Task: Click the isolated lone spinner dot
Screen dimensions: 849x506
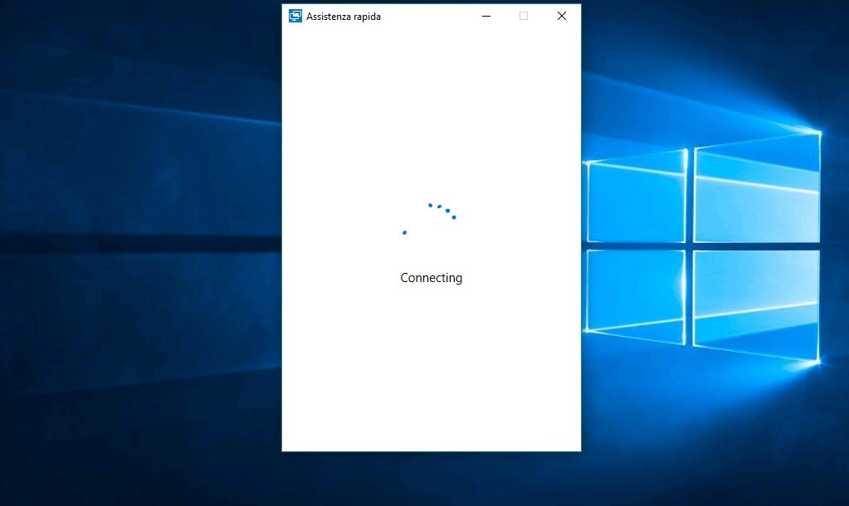Action: [404, 232]
